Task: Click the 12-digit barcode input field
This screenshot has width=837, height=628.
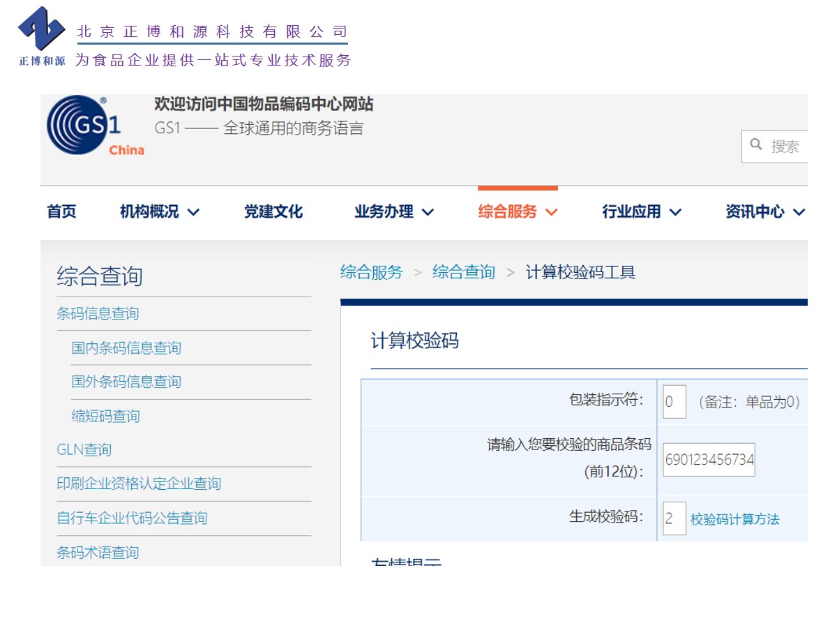Action: coord(709,460)
